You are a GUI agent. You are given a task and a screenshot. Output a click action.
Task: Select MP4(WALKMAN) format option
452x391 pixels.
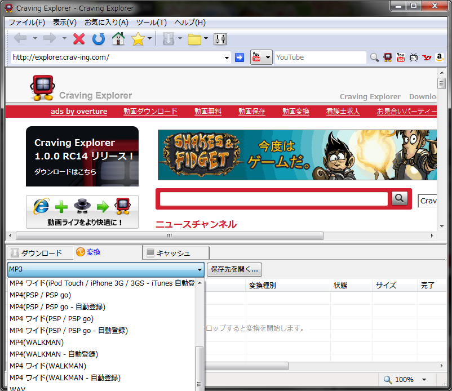pyautogui.click(x=101, y=343)
